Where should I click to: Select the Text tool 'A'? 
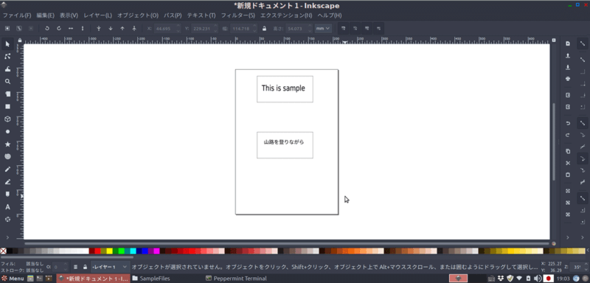pos(7,207)
